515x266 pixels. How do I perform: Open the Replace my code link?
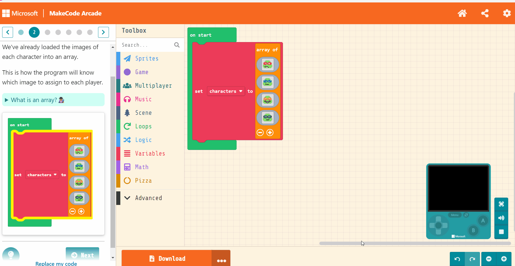[x=56, y=263]
